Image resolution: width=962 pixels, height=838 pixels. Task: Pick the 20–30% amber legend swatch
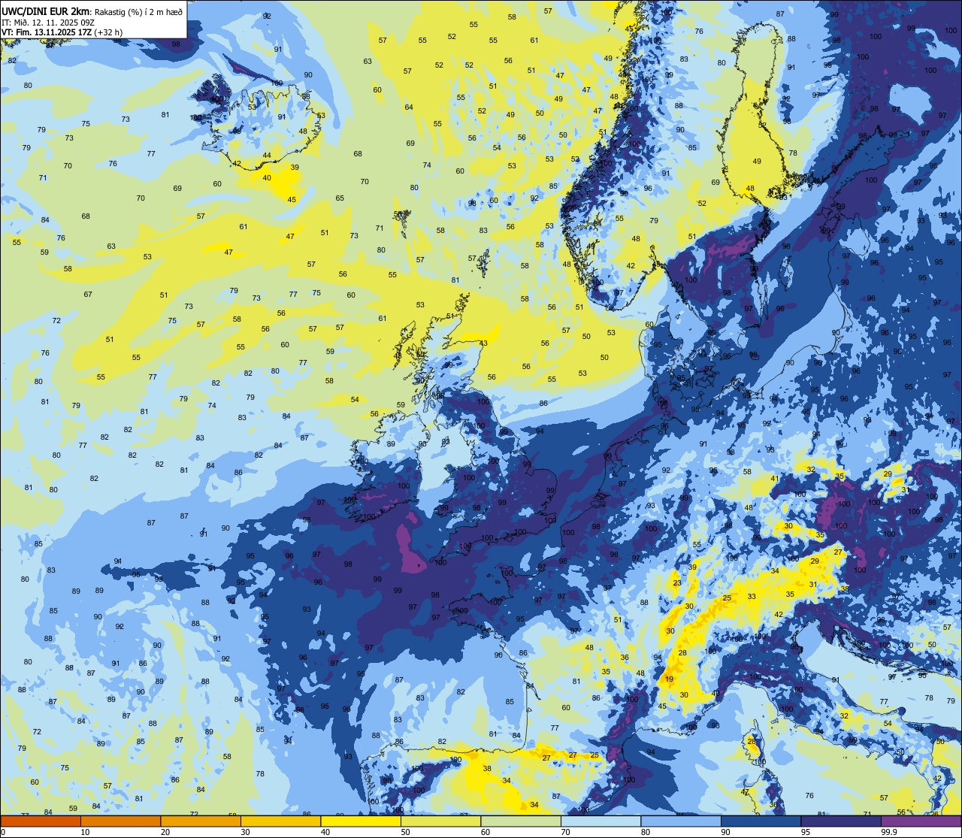coord(201,821)
